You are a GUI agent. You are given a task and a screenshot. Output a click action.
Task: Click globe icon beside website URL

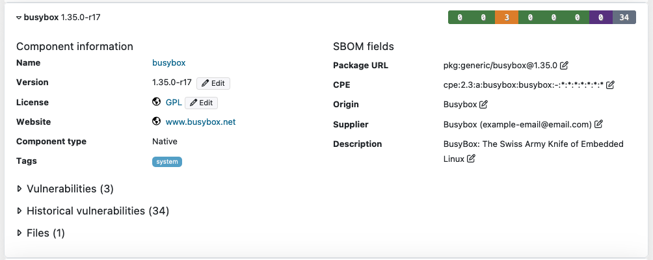click(156, 122)
